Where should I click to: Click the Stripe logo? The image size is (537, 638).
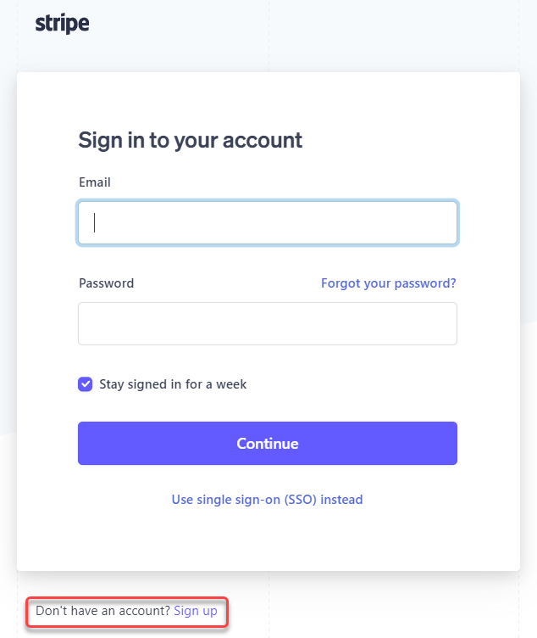[x=62, y=23]
